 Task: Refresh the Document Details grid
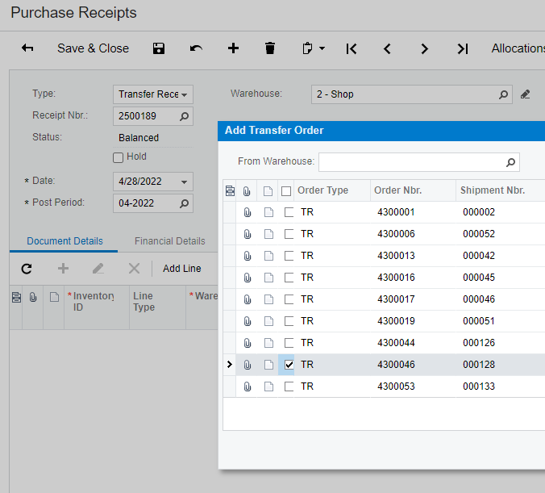tap(27, 269)
